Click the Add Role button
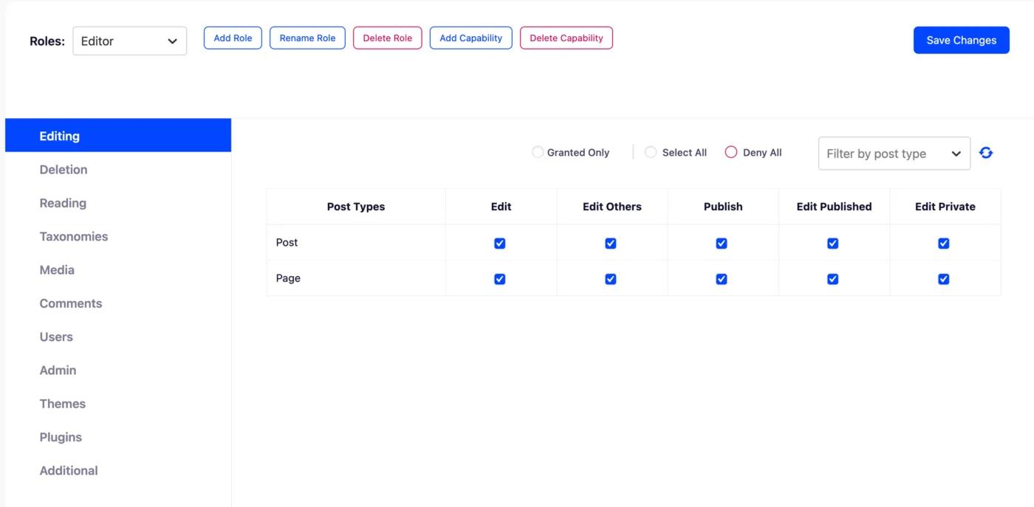1034x507 pixels. pyautogui.click(x=233, y=38)
